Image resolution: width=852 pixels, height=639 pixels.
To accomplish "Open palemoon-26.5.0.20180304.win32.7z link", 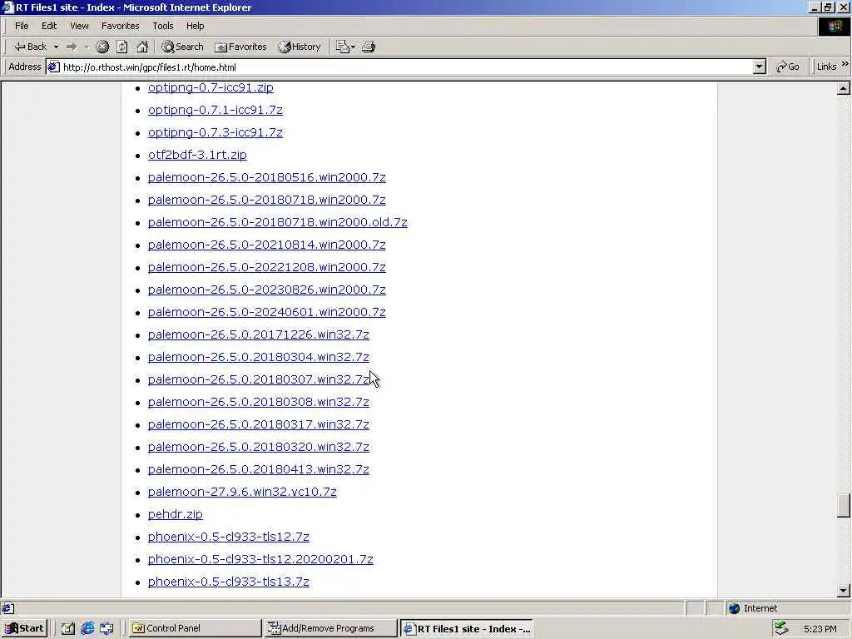I will [259, 357].
